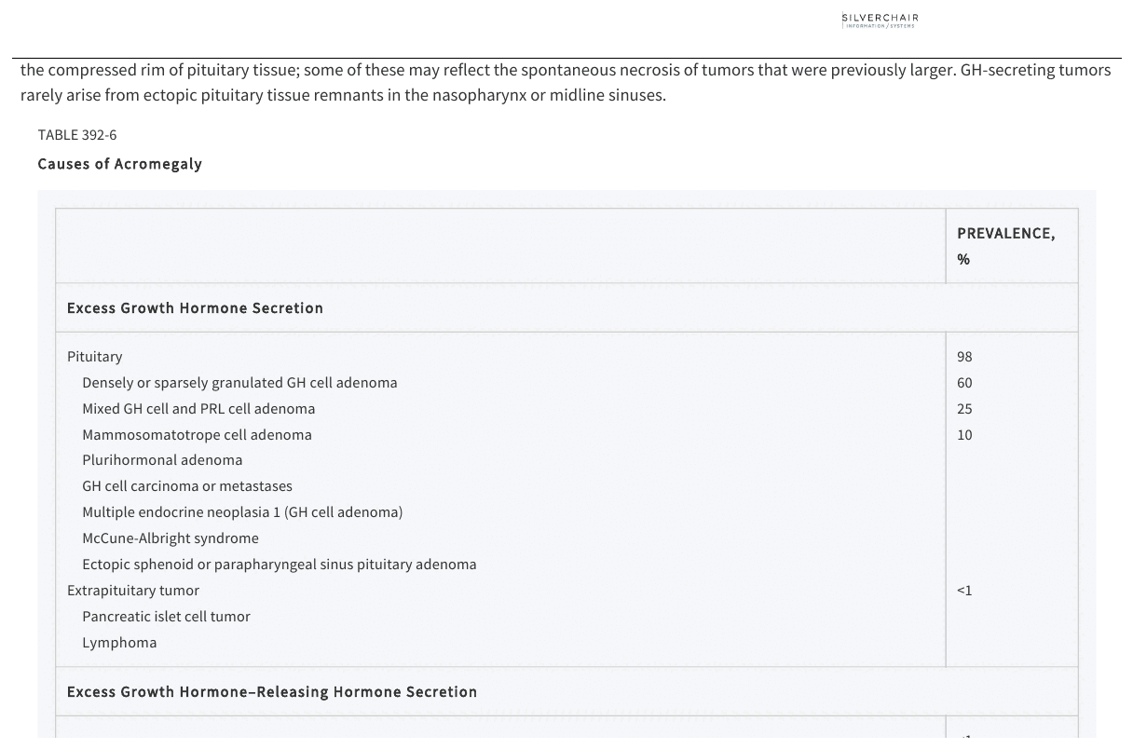Click the Silverchair logo at top
The image size is (1133, 749).
tap(880, 20)
